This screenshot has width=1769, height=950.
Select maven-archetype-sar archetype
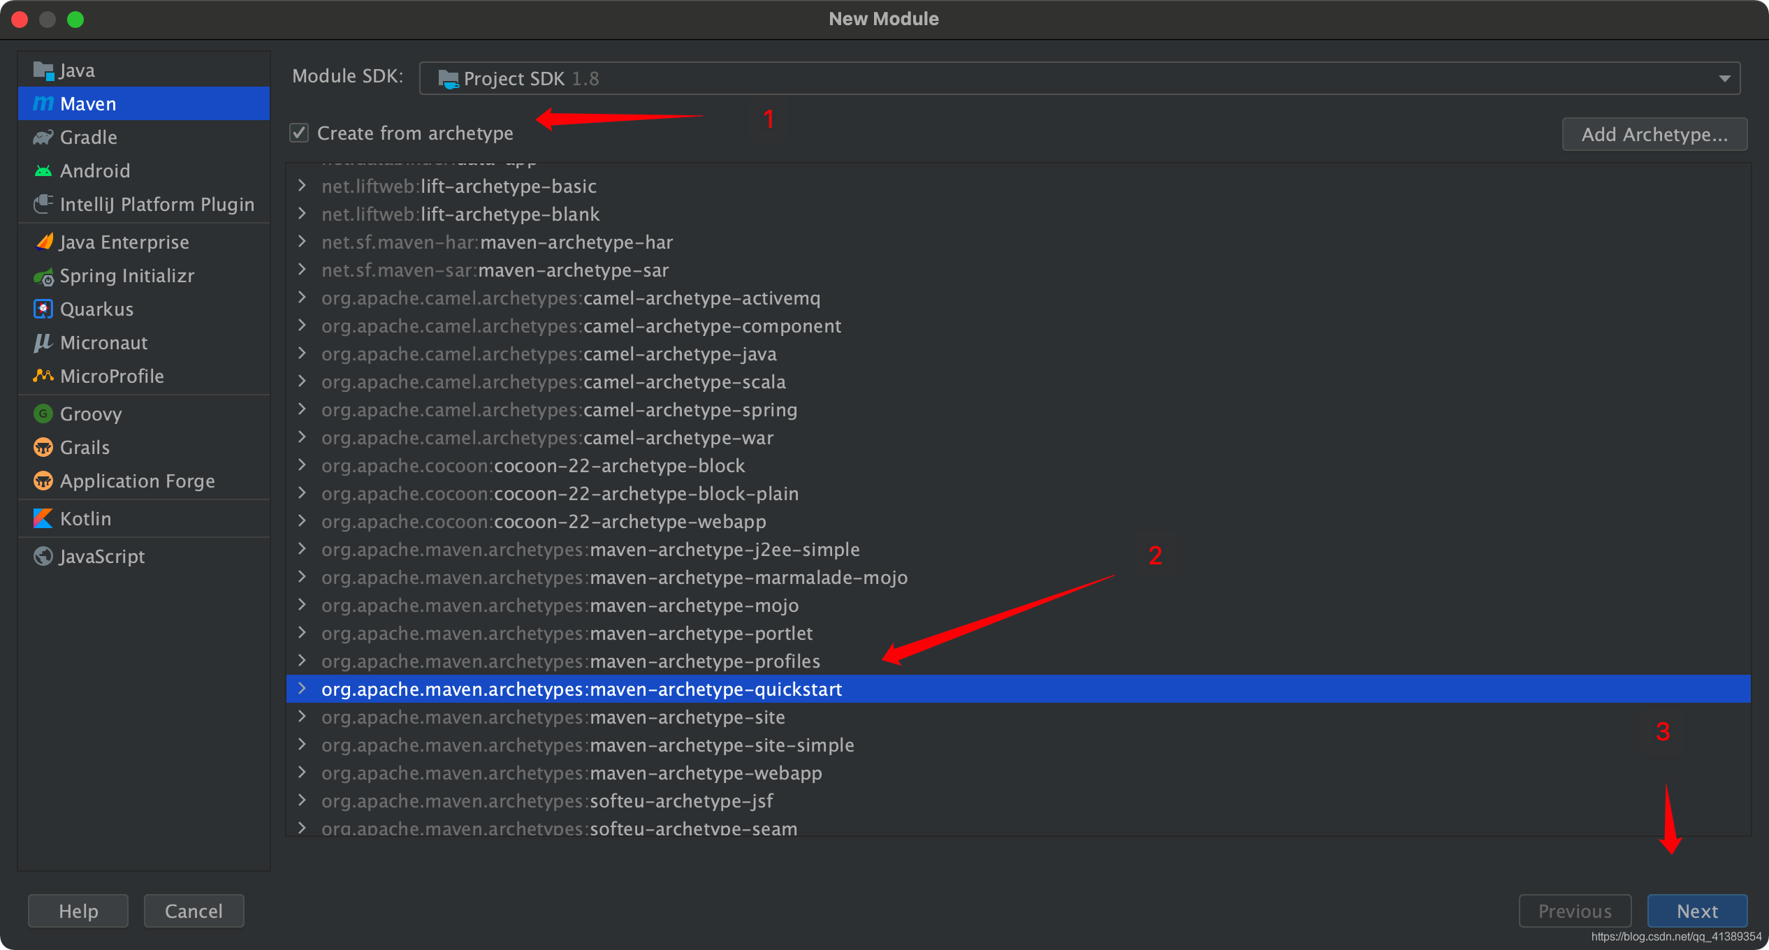[x=1019, y=270]
